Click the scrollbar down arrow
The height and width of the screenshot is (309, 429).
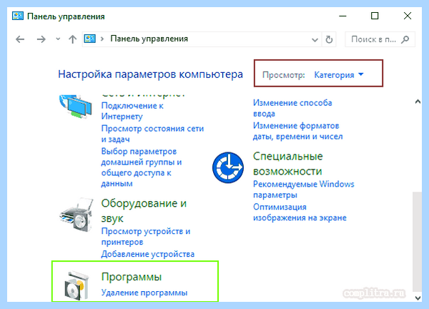click(418, 298)
